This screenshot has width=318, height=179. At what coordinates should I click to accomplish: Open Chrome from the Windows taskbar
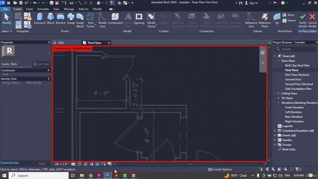pyautogui.click(x=90, y=176)
